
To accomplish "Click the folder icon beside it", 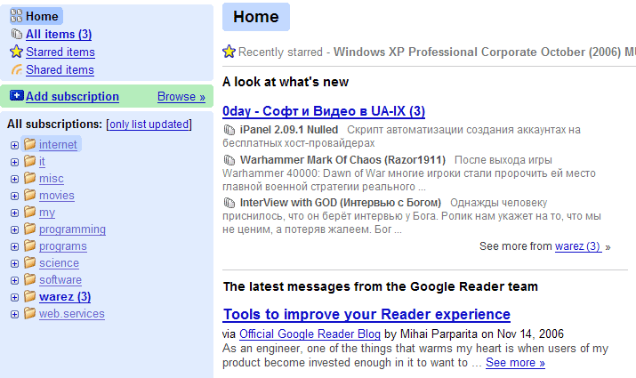I will click(x=29, y=161).
